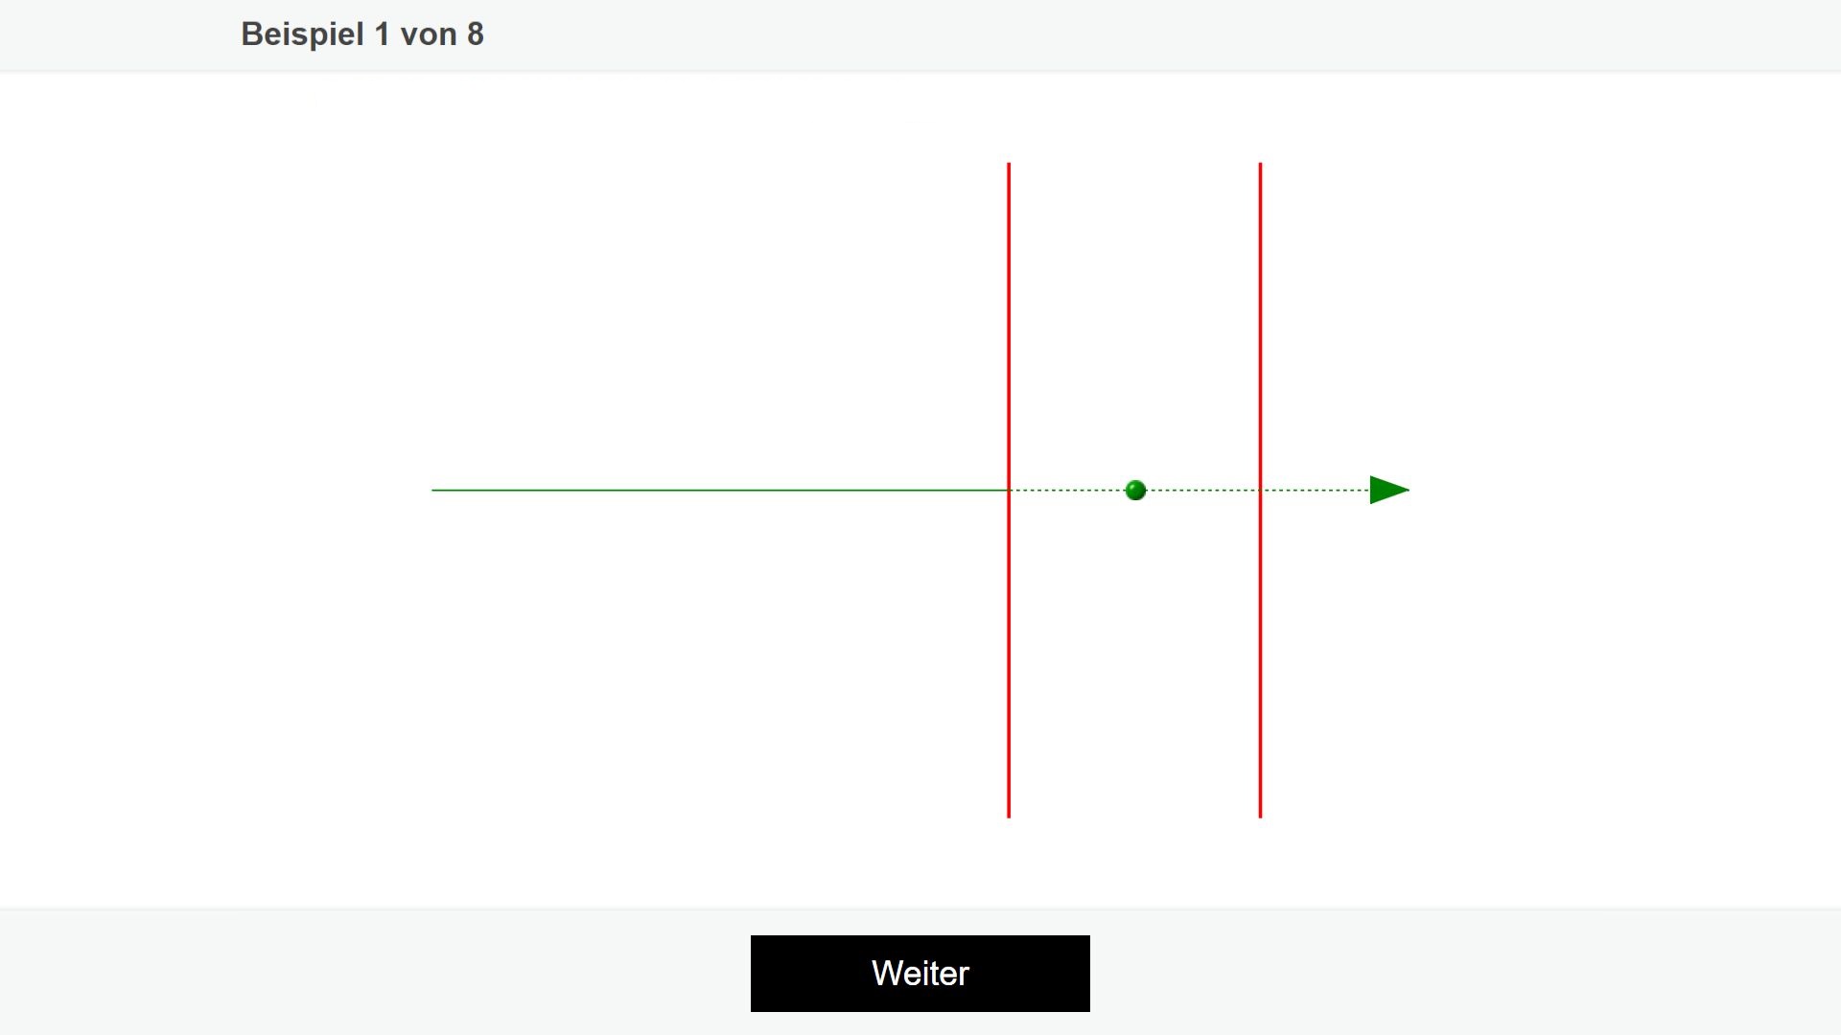The width and height of the screenshot is (1841, 1035).
Task: Click where right red line crosses the dotted line
Action: (x=1260, y=490)
